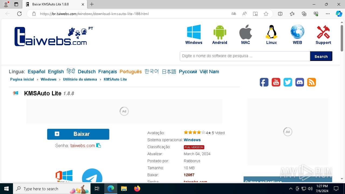This screenshot has height=194, width=345.
Task: Switch language to Việt Nam
Action: point(209,72)
